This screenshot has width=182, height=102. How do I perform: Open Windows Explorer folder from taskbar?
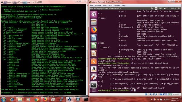(x=20, y=99)
